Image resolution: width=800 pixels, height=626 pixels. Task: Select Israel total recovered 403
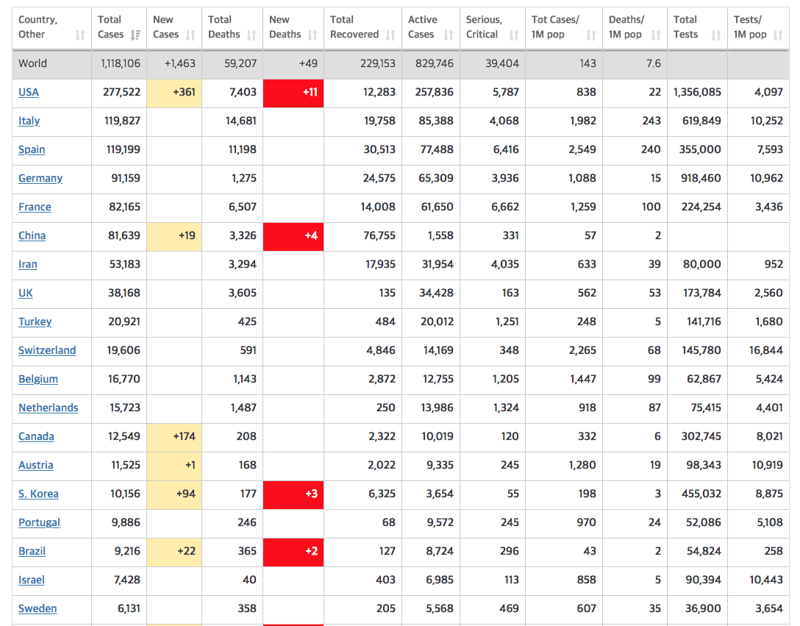click(x=385, y=580)
